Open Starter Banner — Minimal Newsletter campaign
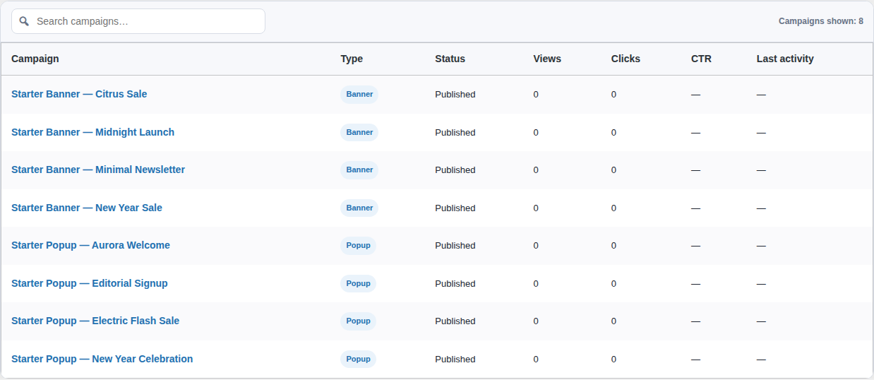The height and width of the screenshot is (380, 874). coord(98,170)
